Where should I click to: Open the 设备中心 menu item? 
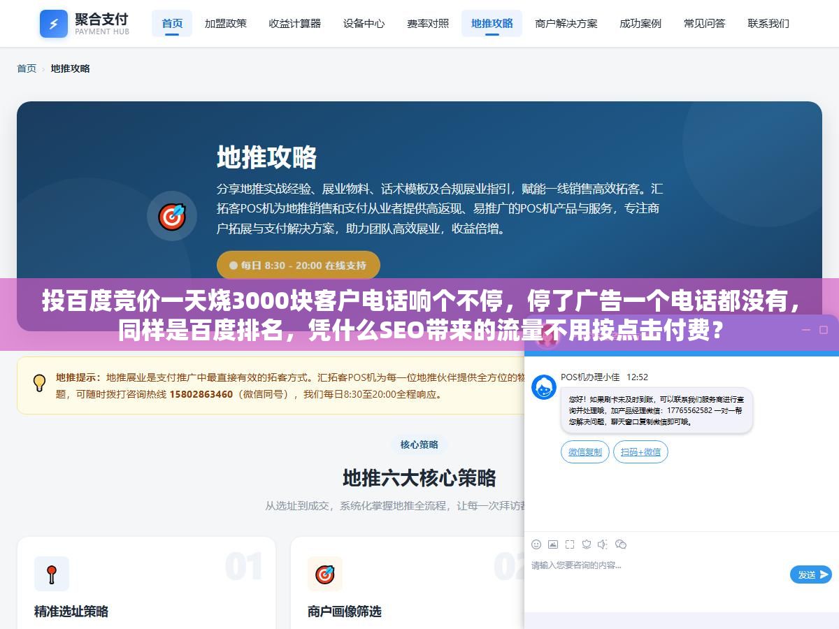pyautogui.click(x=364, y=24)
